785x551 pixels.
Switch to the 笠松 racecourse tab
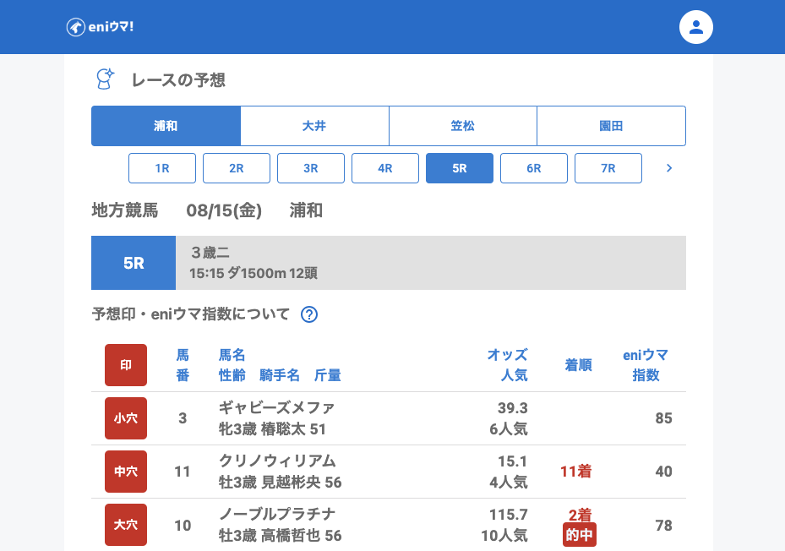tap(463, 126)
